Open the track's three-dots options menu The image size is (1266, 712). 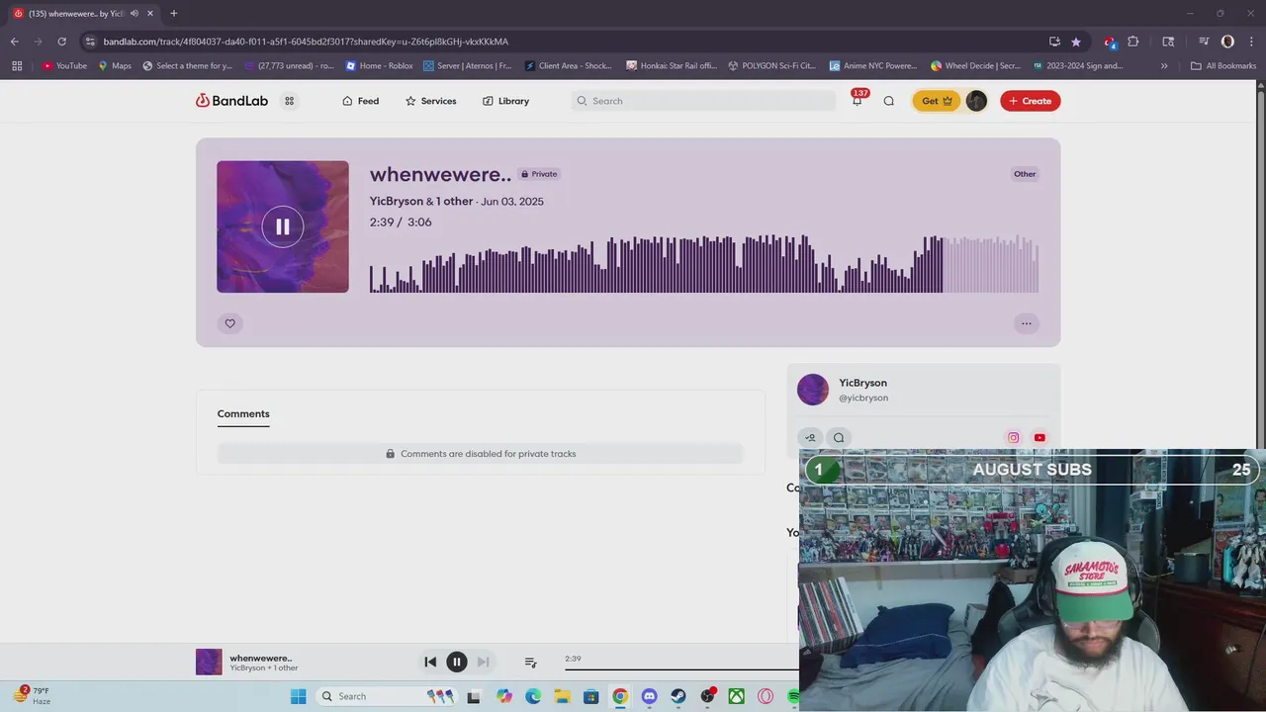(1027, 323)
